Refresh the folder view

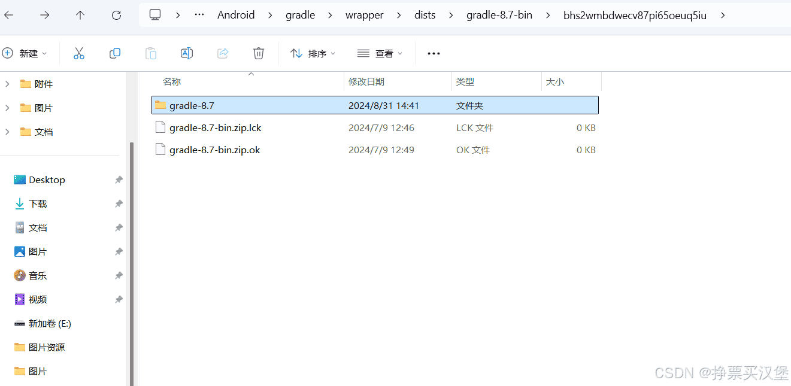click(x=116, y=15)
